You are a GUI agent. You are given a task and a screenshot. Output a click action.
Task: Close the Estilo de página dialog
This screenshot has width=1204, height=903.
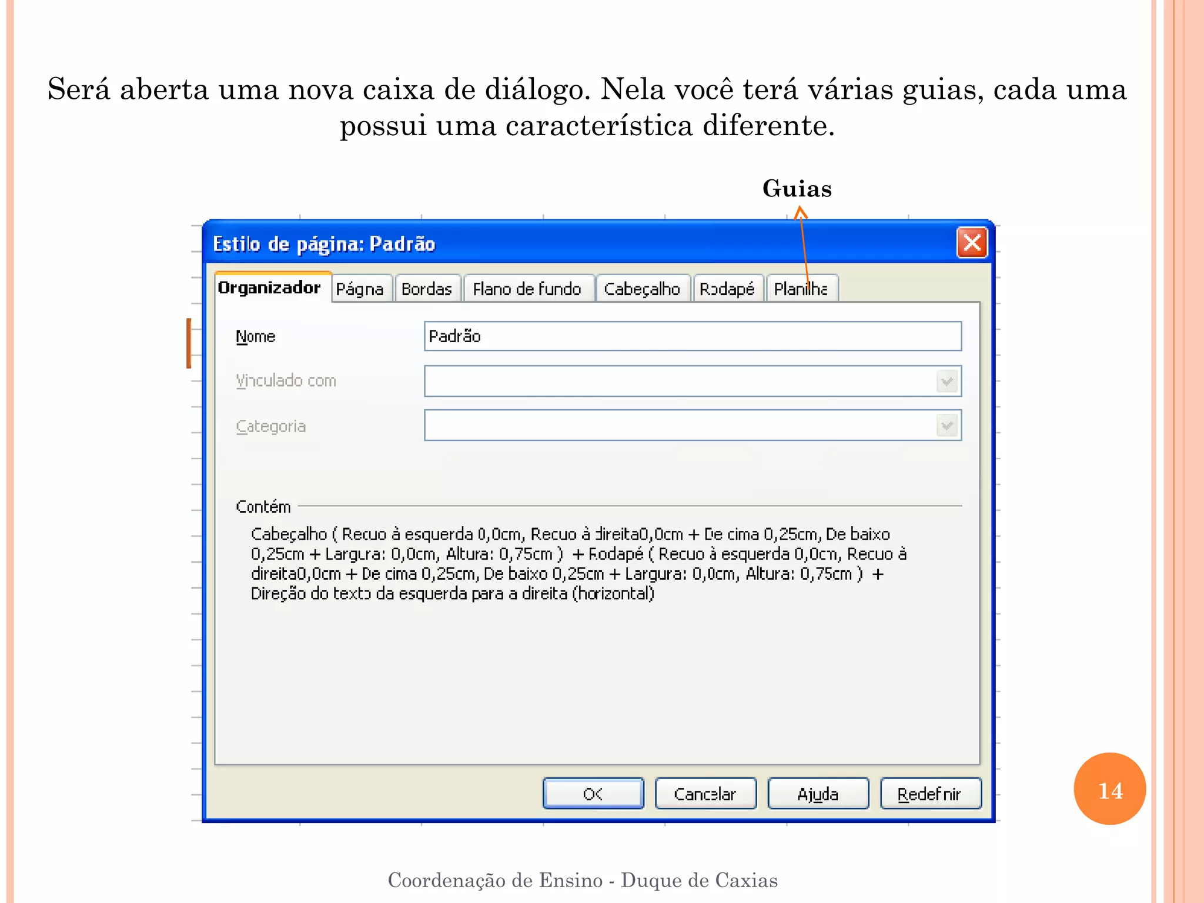coord(972,242)
